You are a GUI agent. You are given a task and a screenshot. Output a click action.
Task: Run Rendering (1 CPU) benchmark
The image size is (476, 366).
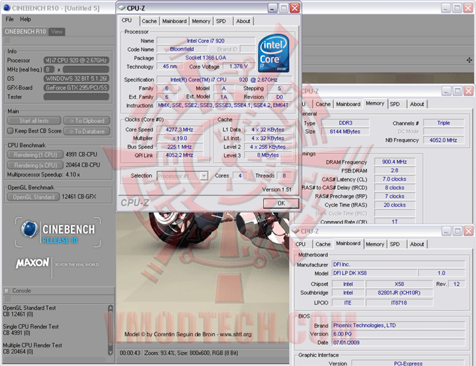[x=35, y=155]
